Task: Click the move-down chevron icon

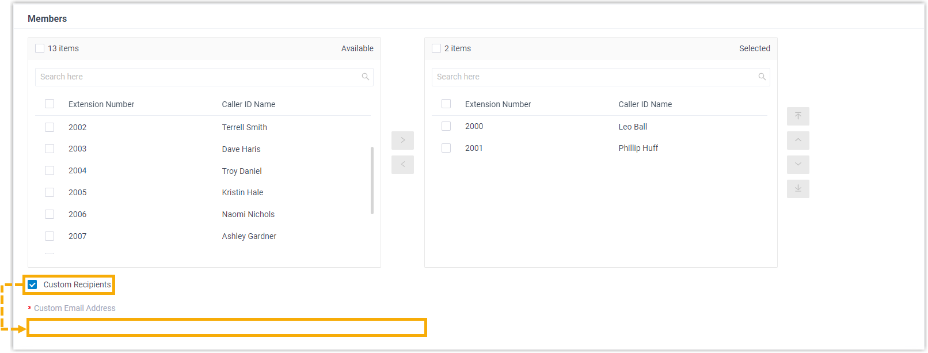Action: (x=798, y=165)
